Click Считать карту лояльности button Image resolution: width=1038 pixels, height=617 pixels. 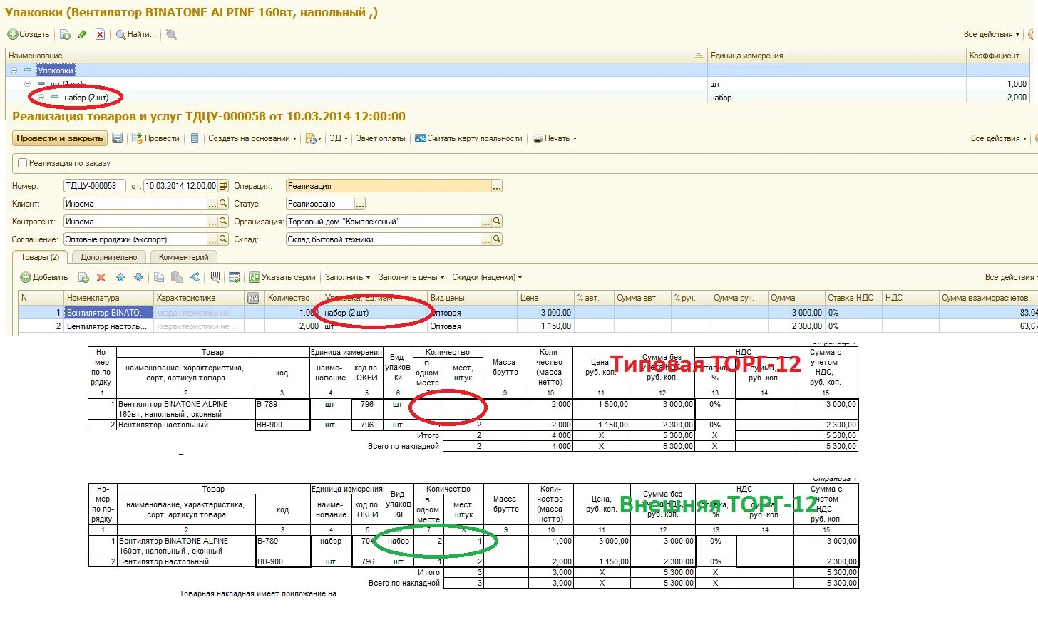469,138
